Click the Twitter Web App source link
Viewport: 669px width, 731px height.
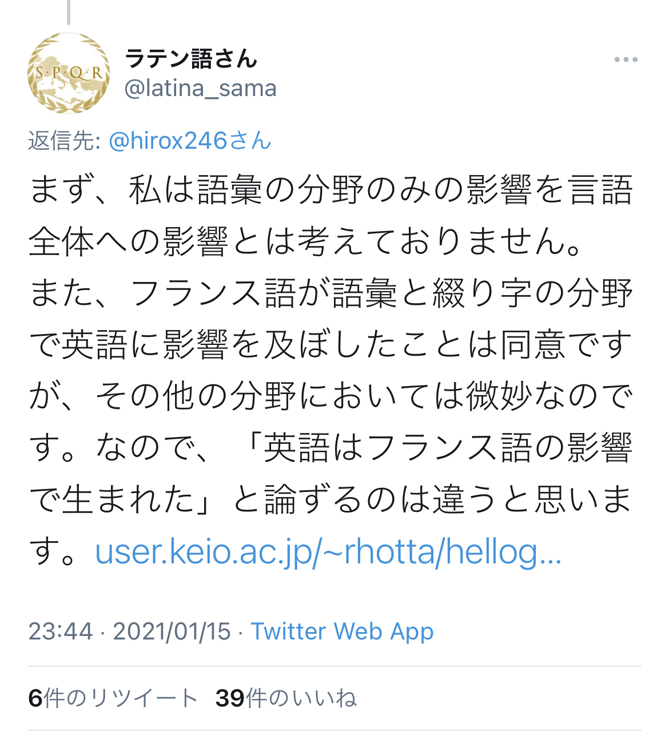tap(342, 631)
